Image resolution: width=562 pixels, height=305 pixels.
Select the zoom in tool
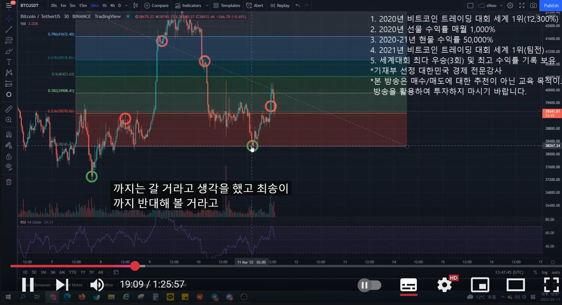[9, 120]
